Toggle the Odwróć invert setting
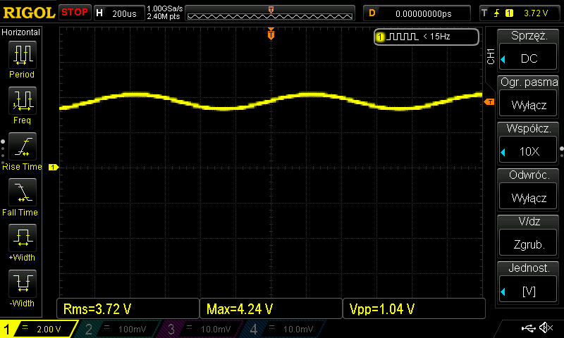Viewport: 564px width, 338px height. [529, 190]
